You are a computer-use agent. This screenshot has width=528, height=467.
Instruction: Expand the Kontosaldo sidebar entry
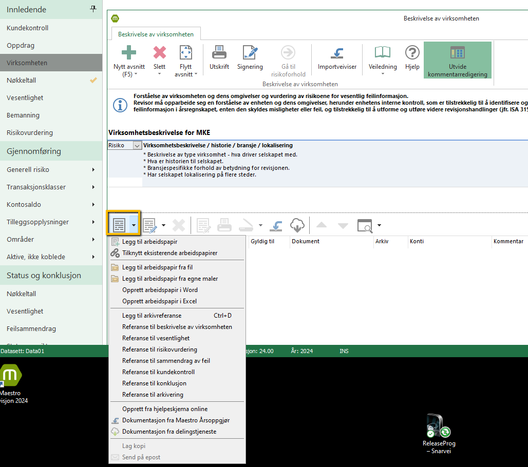(51, 205)
